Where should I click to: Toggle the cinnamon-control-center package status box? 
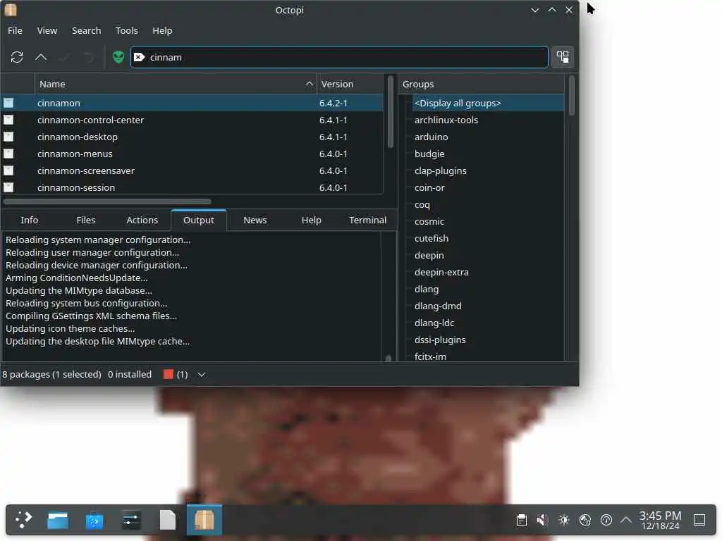tap(8, 120)
